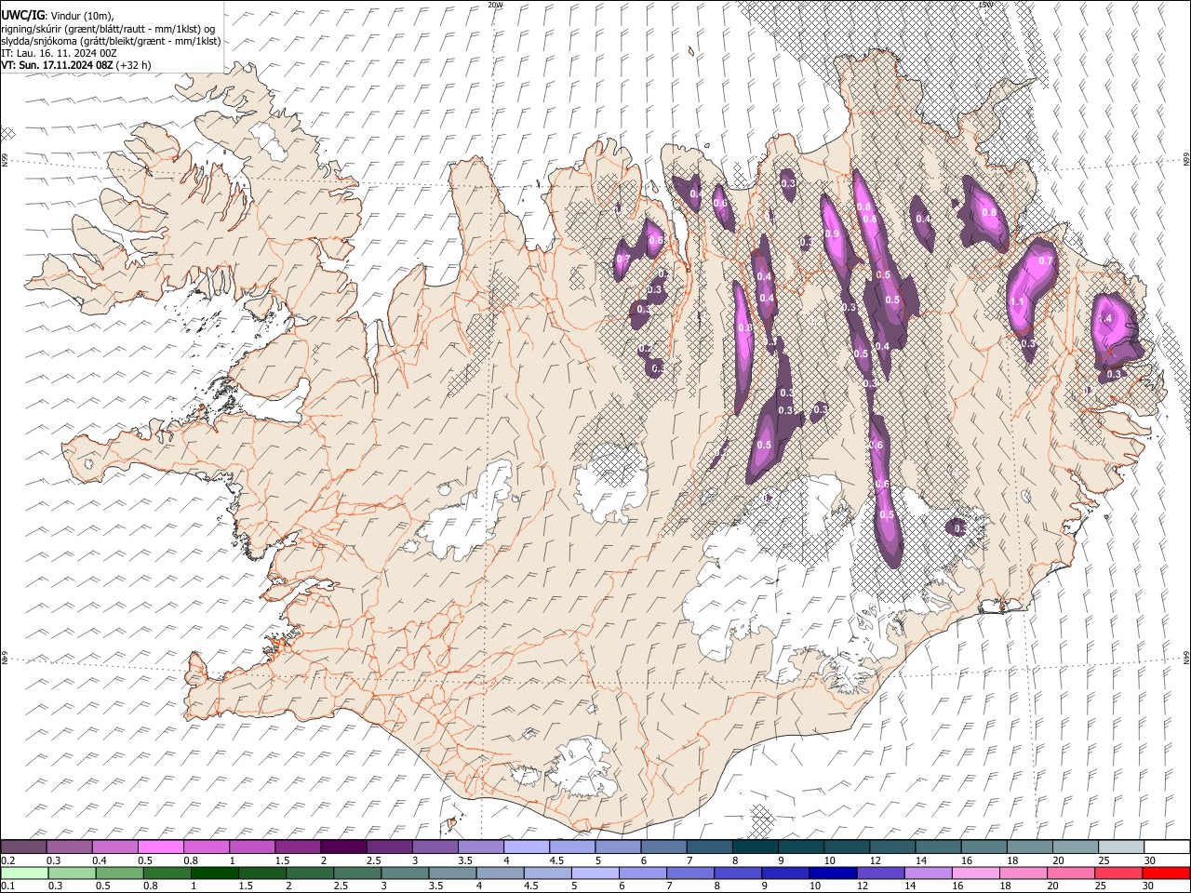
Task: Click the palest green 0.1 rain-legend swatch
Action: [24, 873]
